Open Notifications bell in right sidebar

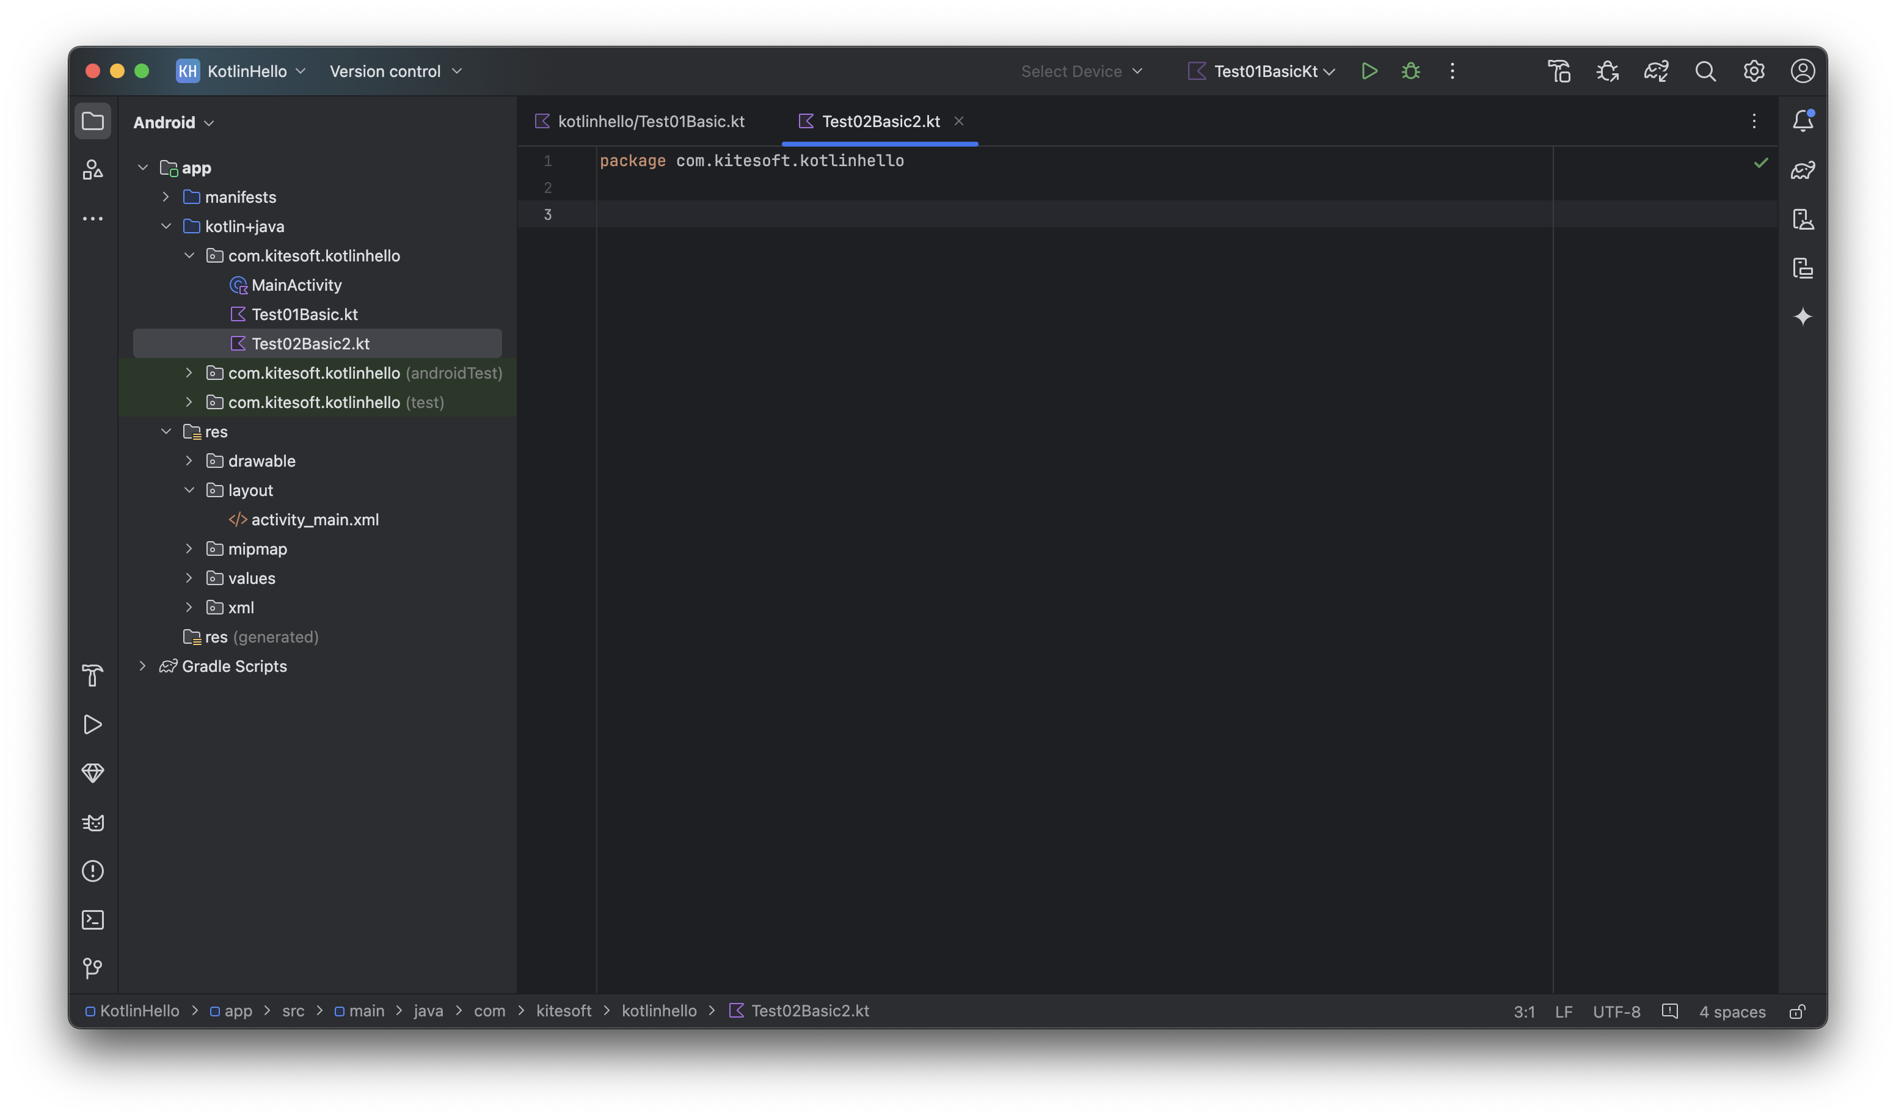point(1803,121)
